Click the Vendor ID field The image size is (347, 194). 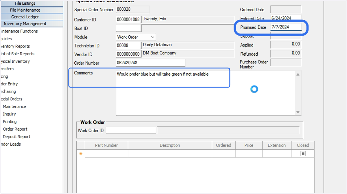click(x=128, y=54)
